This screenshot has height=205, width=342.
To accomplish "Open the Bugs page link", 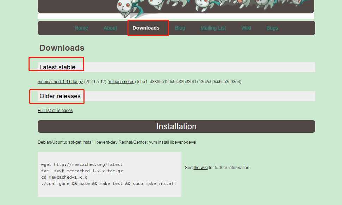I will click(272, 28).
